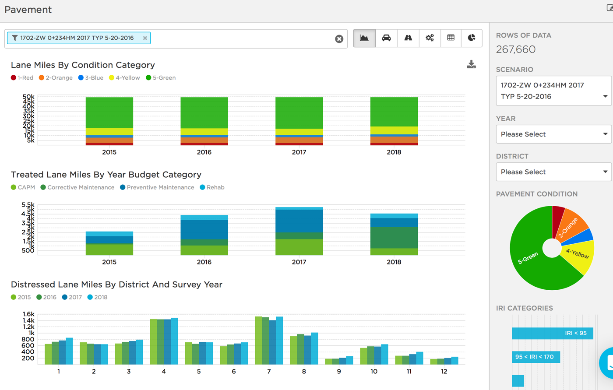Open the Scenario dropdown

coord(553,91)
